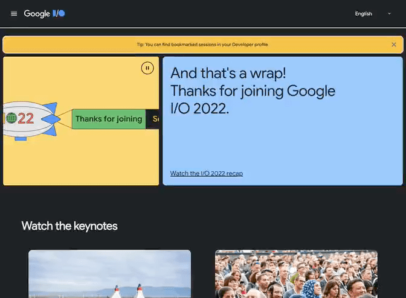Click the Watch the keynotes heading
Screen dimensions: 406x298
click(x=69, y=226)
